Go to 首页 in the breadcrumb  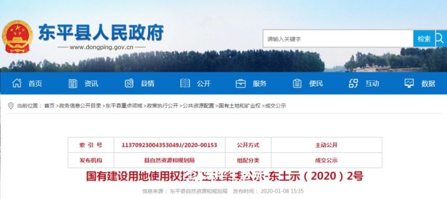tap(49, 106)
